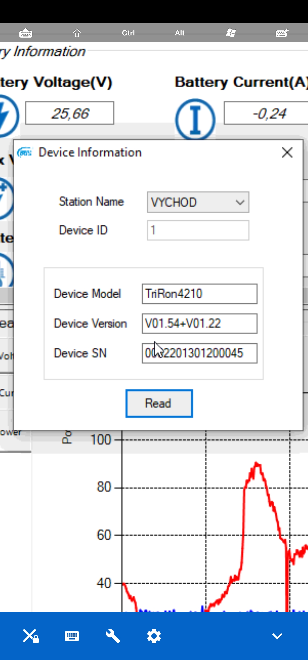This screenshot has width=308, height=660.
Task: Click the 'Battery Current(A)' heading
Action: coord(241,82)
